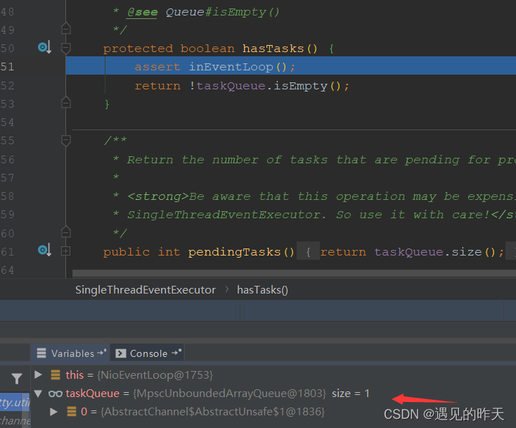
Task: Click the fold end marker on line 53
Action: coord(66,103)
